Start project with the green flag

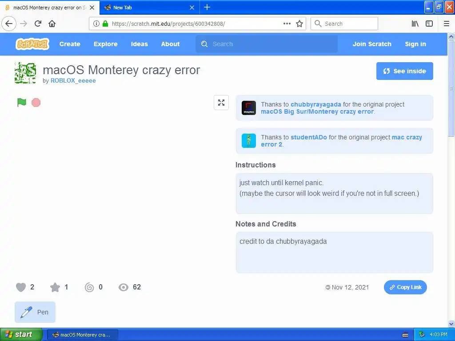tap(22, 103)
